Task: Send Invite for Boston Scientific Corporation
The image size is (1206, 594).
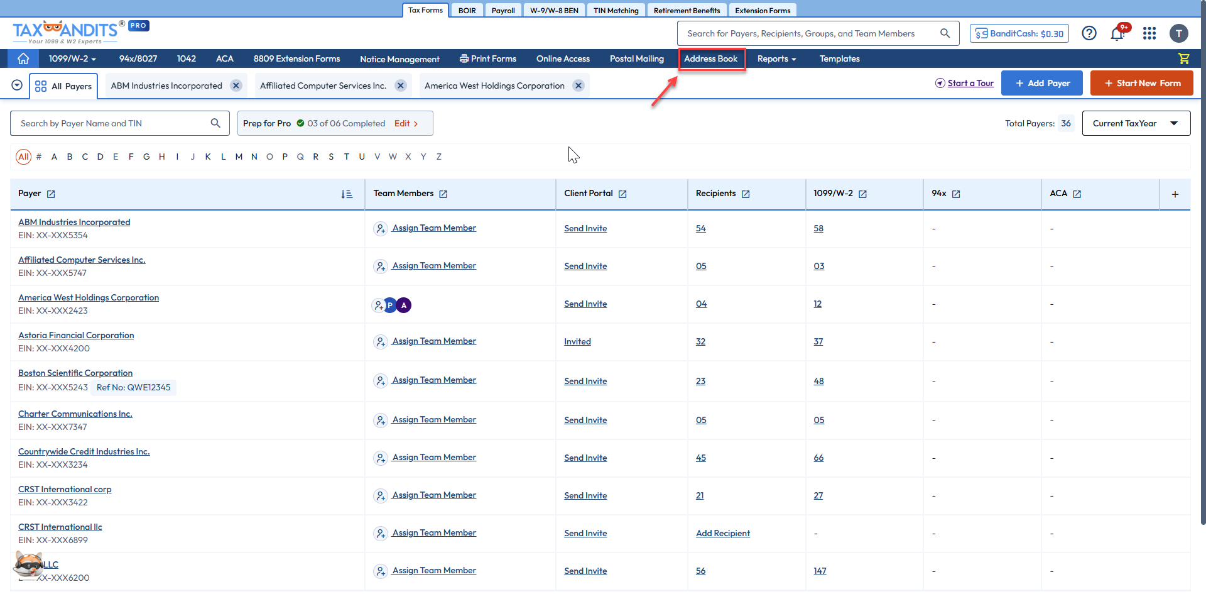Action: [585, 381]
